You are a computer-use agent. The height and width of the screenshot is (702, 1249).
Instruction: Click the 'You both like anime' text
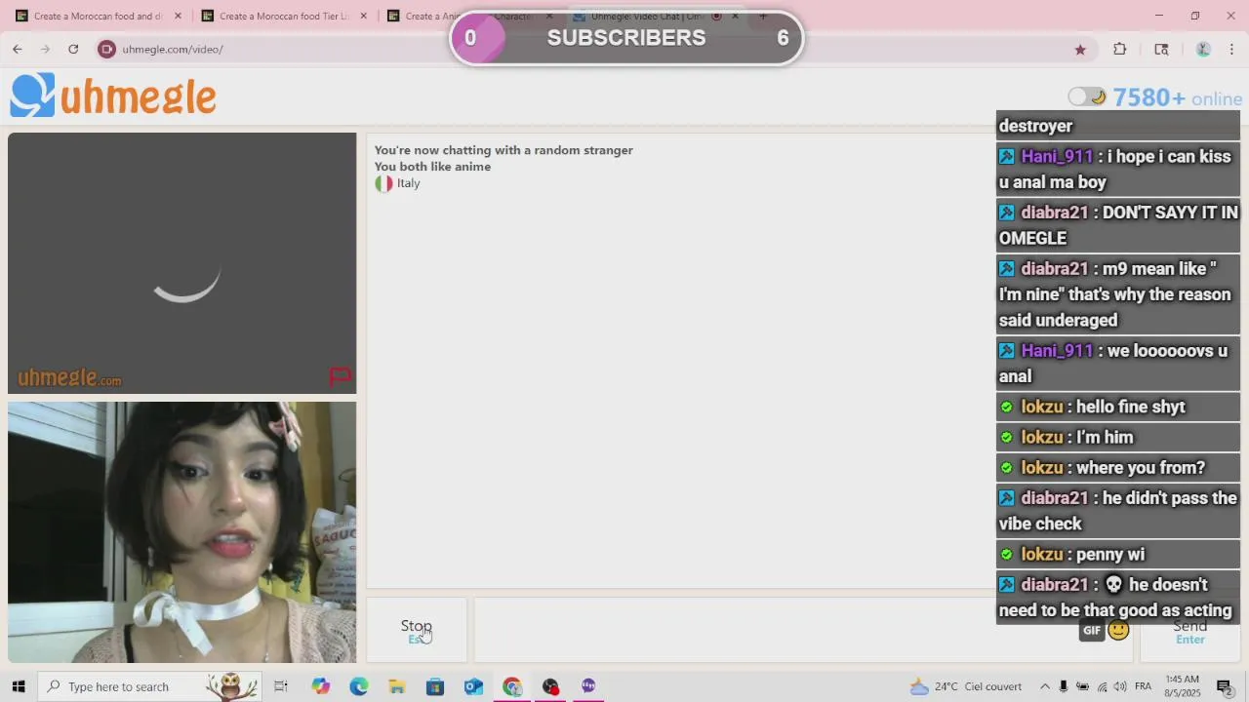pyautogui.click(x=432, y=167)
